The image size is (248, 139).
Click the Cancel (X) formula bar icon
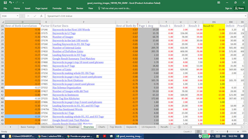click(x=28, y=16)
